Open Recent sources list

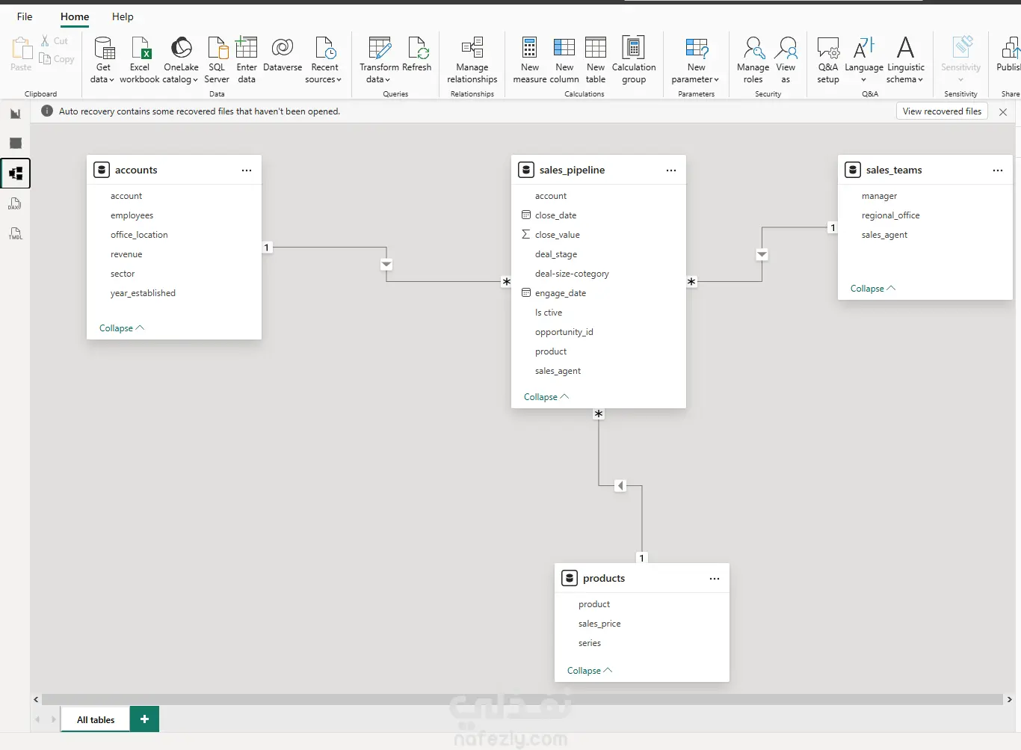[x=324, y=60]
